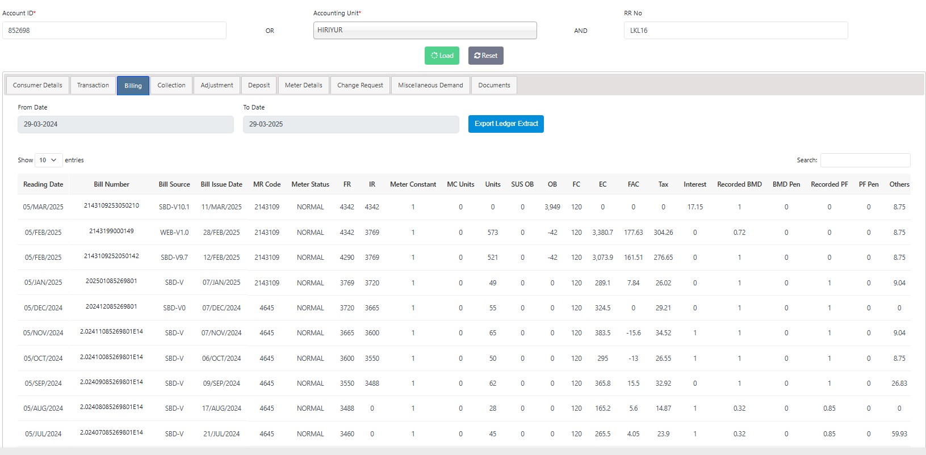Switch to the Adjustment tab

[217, 85]
